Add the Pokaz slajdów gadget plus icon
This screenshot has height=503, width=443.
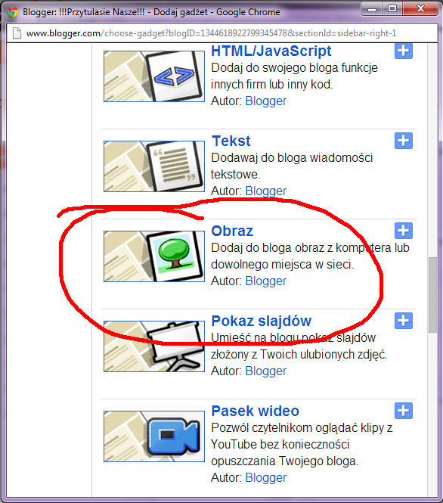coord(403,321)
